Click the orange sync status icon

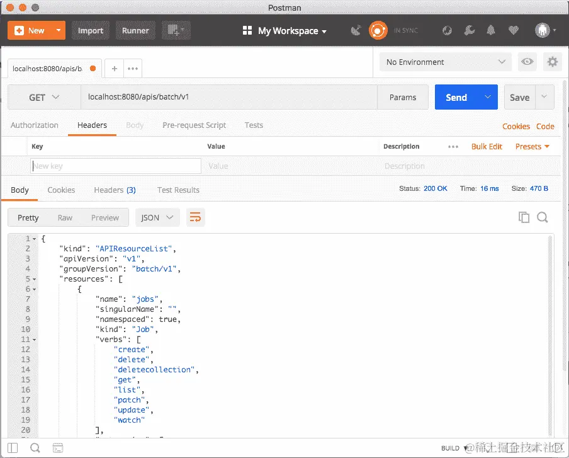378,30
